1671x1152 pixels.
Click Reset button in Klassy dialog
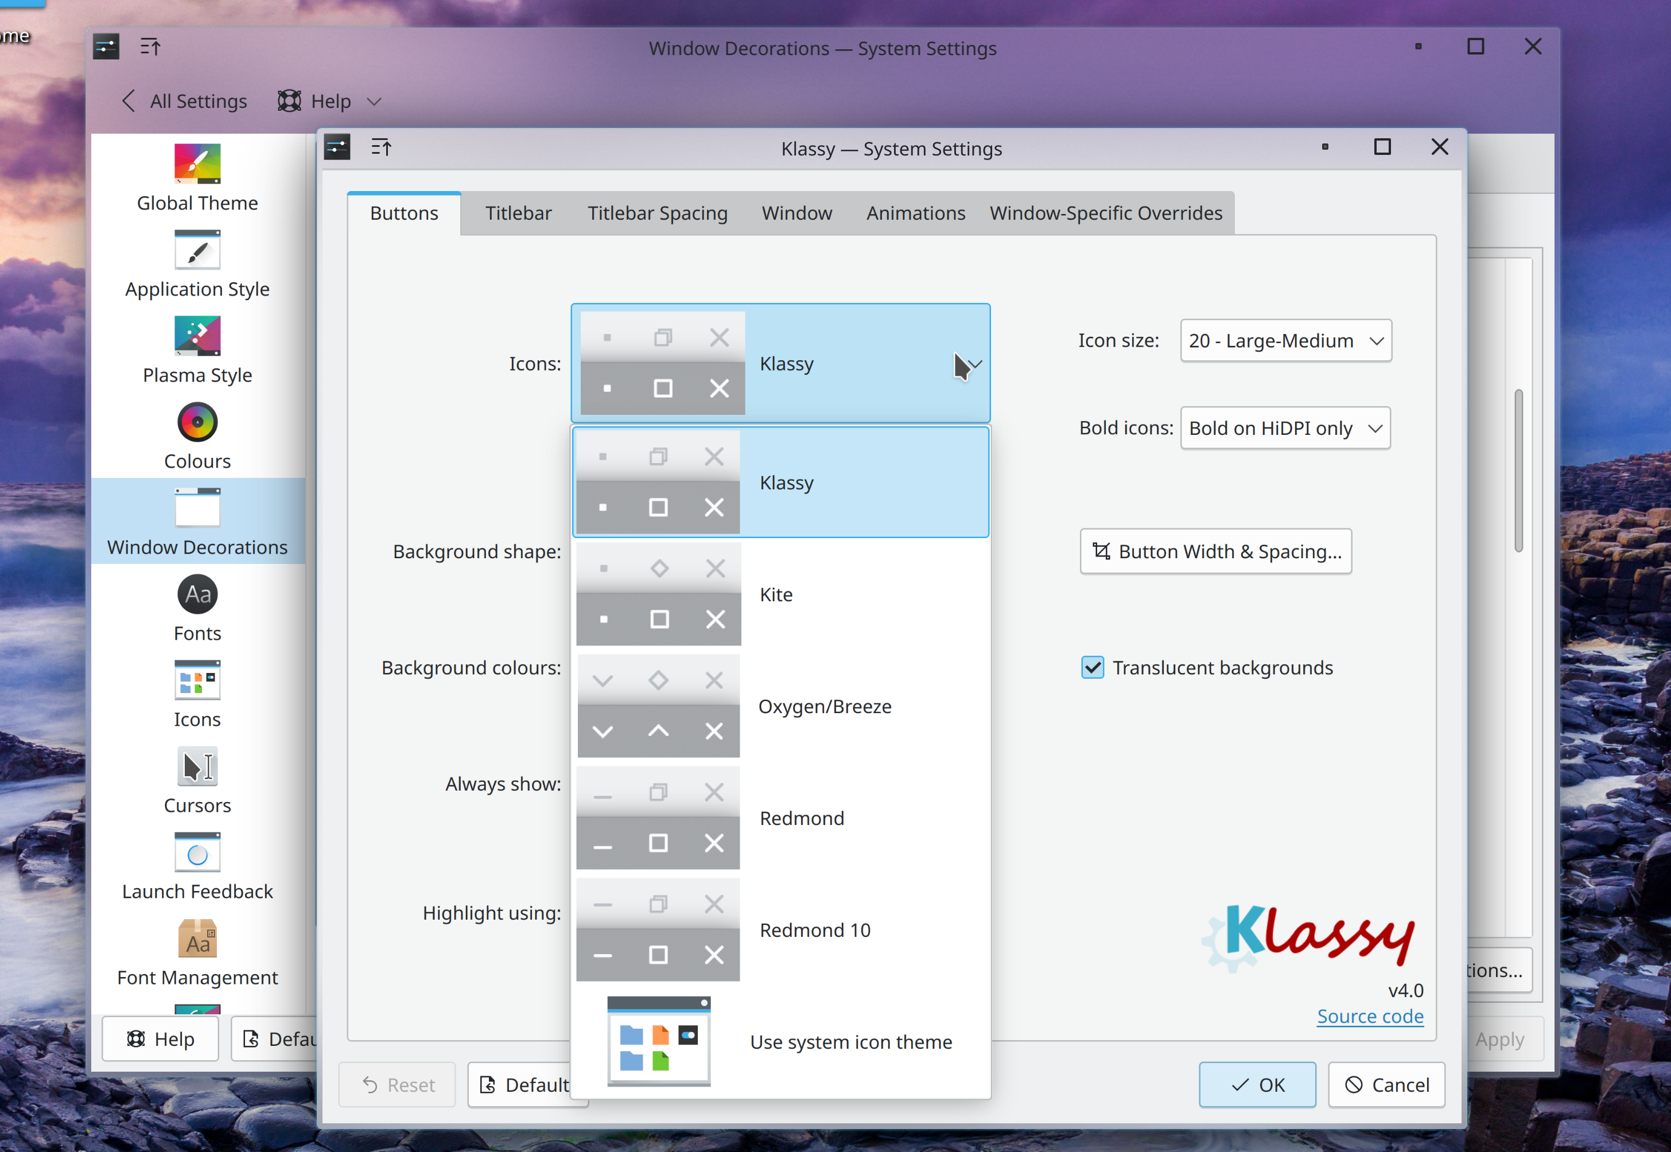tap(397, 1084)
